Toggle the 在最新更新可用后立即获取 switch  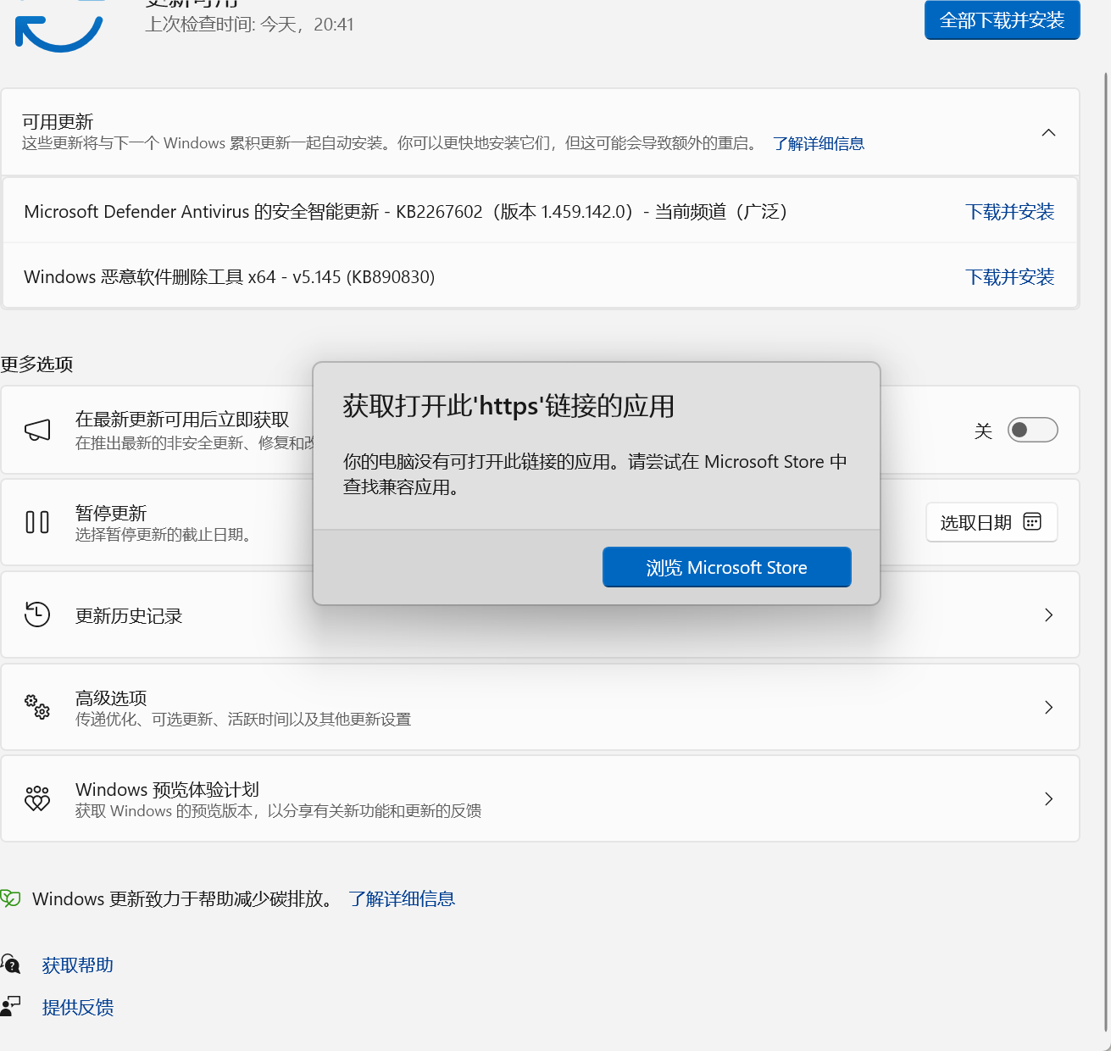pos(1032,430)
